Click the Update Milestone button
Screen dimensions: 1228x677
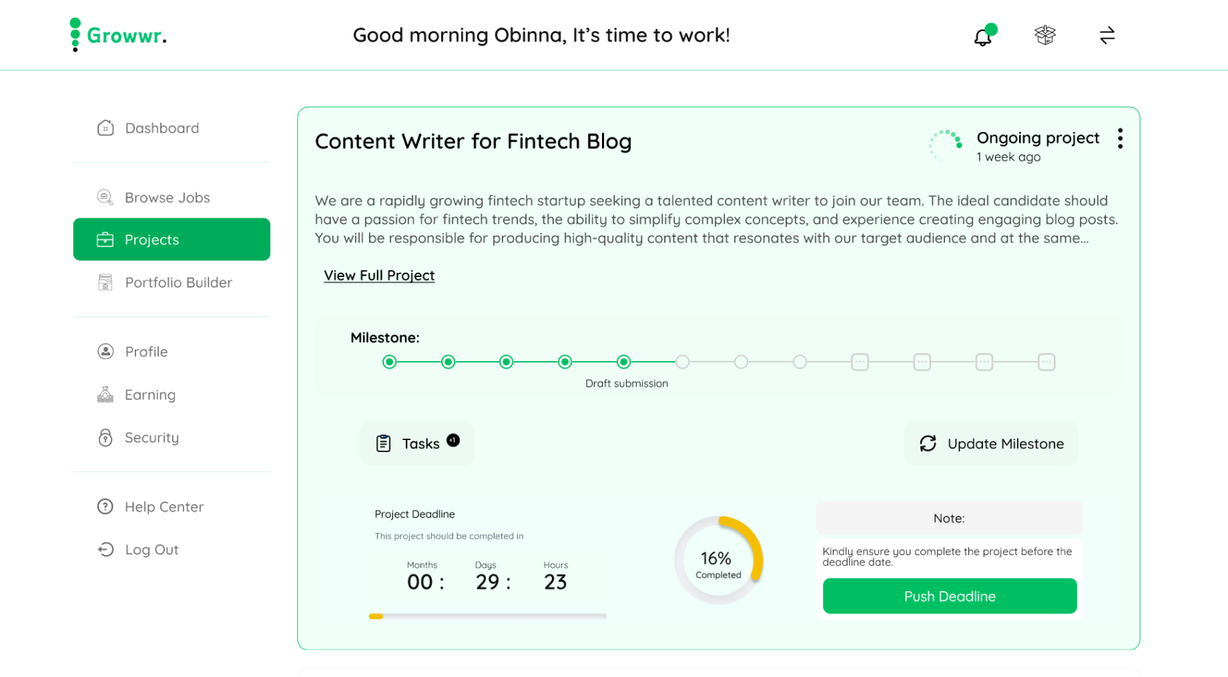pyautogui.click(x=991, y=444)
